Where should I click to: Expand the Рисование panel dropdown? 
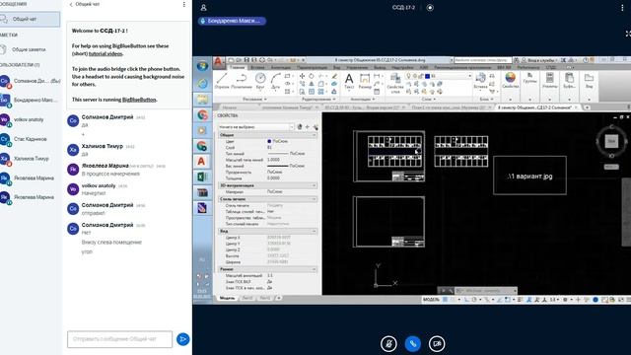(x=254, y=99)
